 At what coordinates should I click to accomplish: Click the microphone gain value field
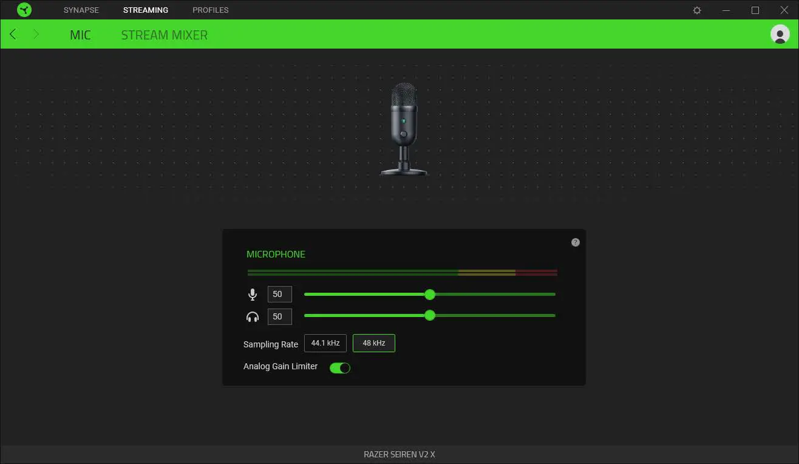[x=279, y=294]
